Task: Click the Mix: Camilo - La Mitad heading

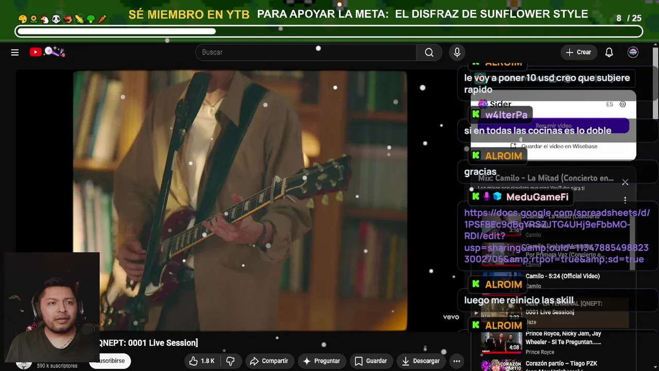Action: pos(546,178)
